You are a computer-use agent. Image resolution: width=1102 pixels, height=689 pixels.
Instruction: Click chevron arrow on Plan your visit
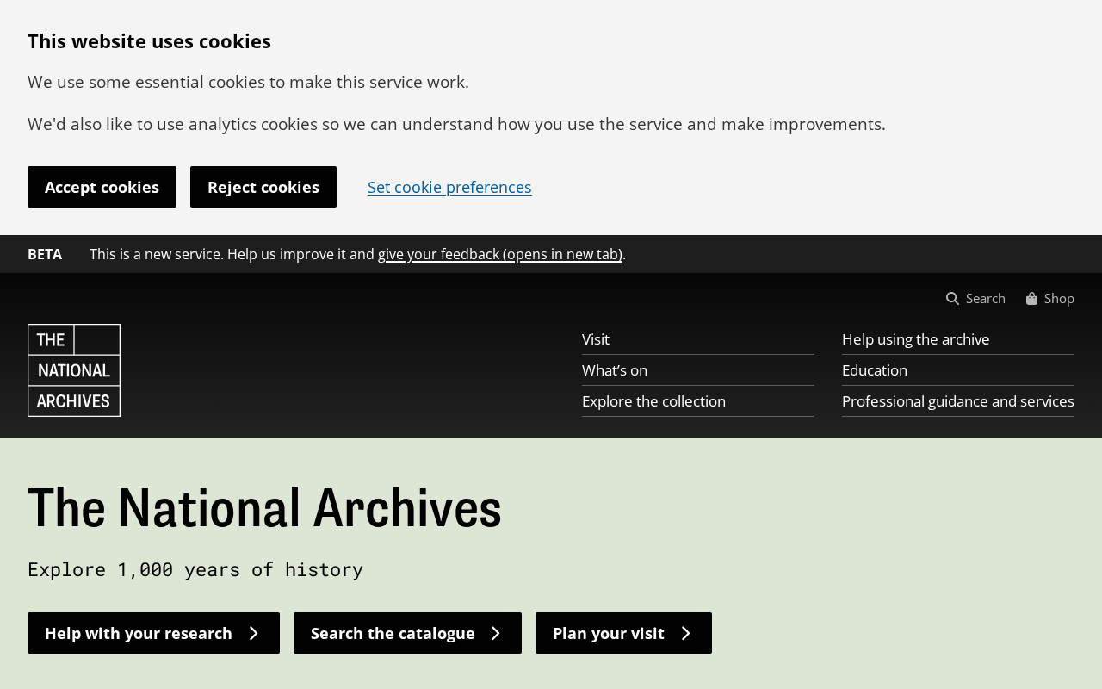(686, 633)
